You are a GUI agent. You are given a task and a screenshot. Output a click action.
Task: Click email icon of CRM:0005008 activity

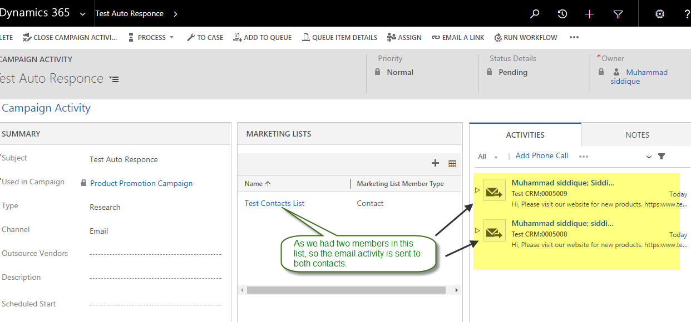click(495, 231)
